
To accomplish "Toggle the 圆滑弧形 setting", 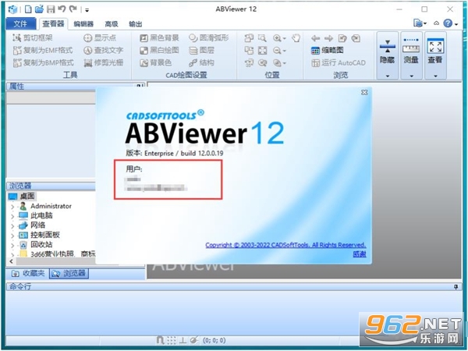I will point(209,38).
